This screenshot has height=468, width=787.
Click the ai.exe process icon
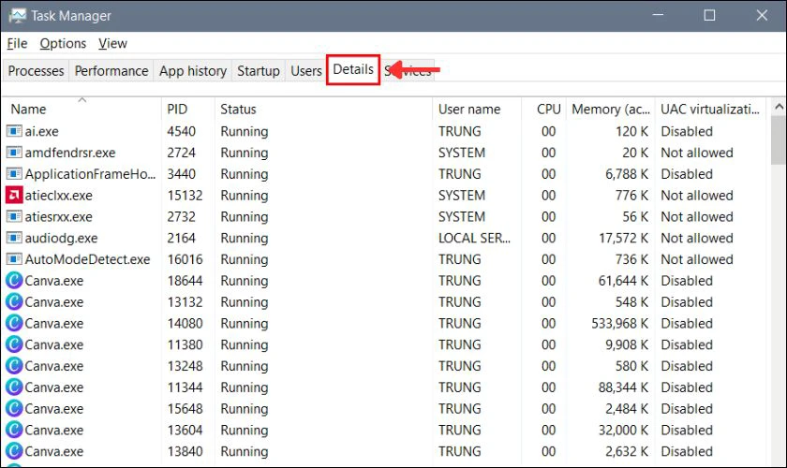(14, 131)
